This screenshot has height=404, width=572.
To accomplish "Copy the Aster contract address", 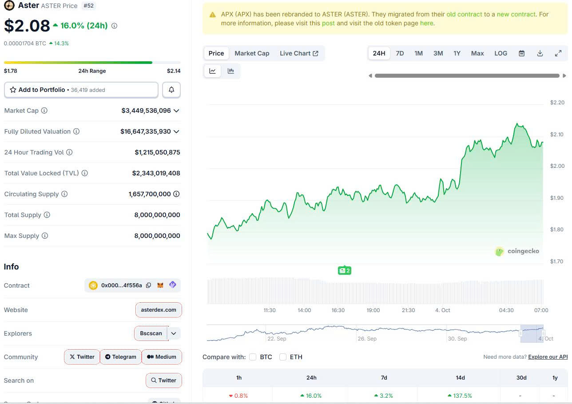I will pos(149,285).
